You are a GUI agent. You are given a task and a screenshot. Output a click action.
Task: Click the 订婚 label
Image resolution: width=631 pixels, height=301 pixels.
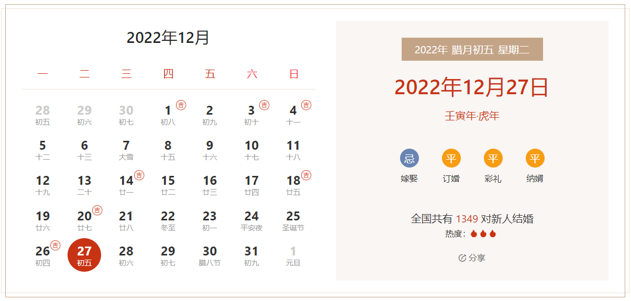[x=451, y=179]
